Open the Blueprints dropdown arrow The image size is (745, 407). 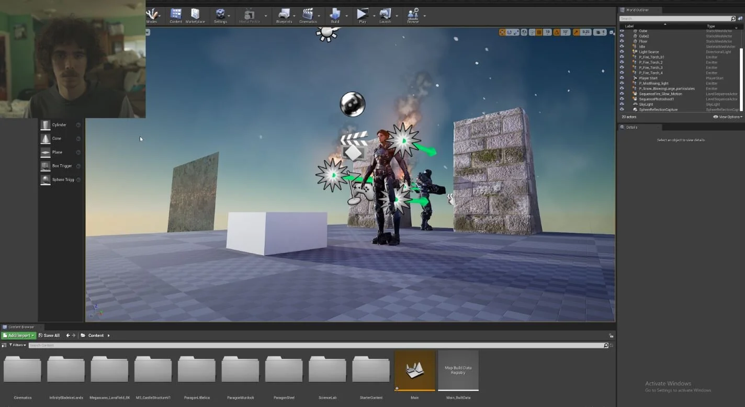pyautogui.click(x=295, y=16)
